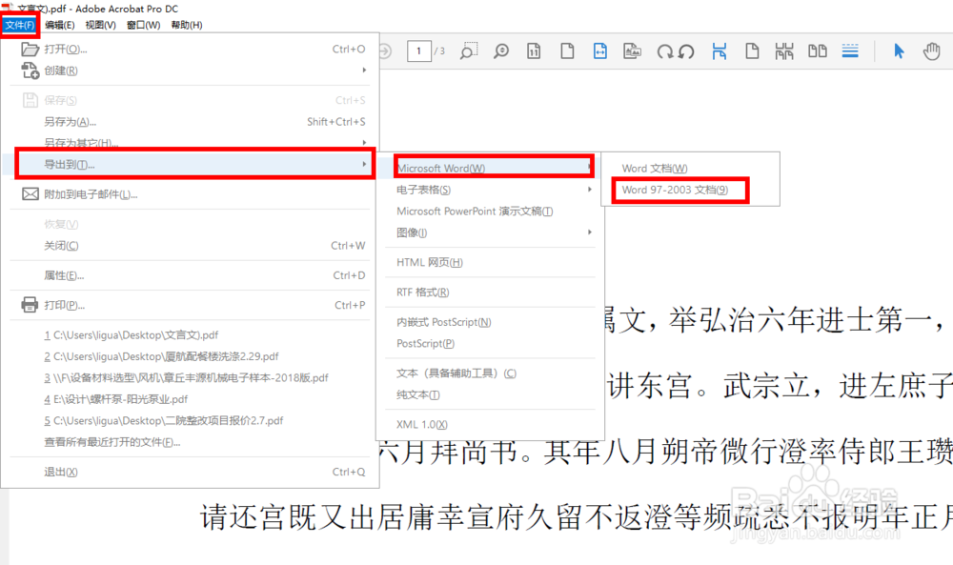Choose 打开(O)... from the File menu
The width and height of the screenshot is (953, 565).
point(191,50)
